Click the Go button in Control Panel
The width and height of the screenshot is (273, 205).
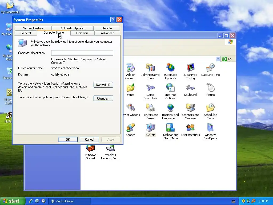(x=227, y=59)
